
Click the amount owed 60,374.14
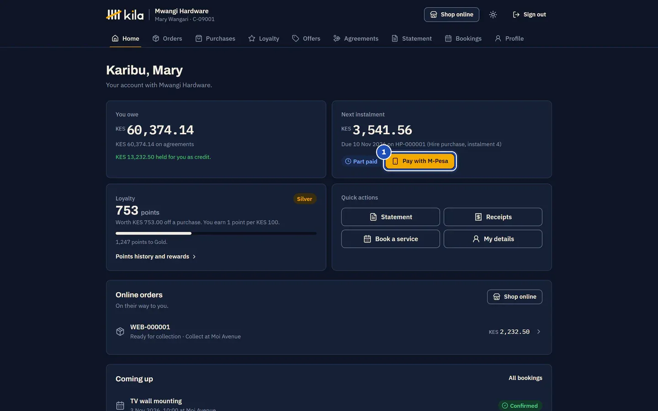tap(160, 130)
